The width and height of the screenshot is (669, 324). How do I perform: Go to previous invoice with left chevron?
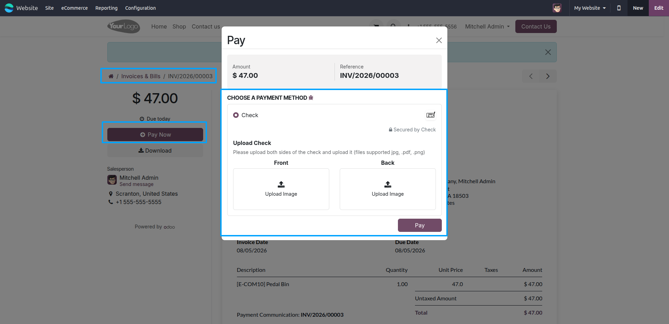531,76
